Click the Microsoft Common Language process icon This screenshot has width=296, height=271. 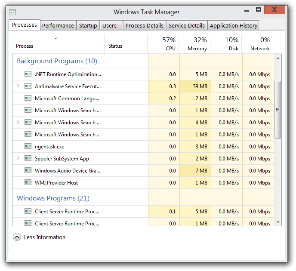28,98
